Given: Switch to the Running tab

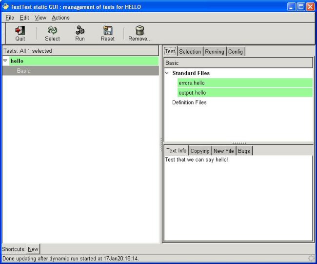Looking at the screenshot, I should pos(215,52).
